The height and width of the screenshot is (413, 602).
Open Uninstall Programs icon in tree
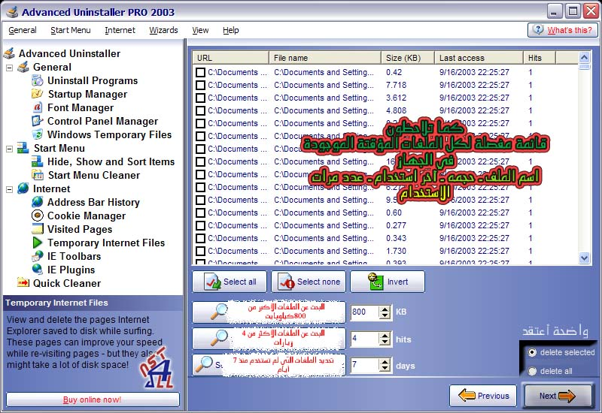click(x=37, y=80)
